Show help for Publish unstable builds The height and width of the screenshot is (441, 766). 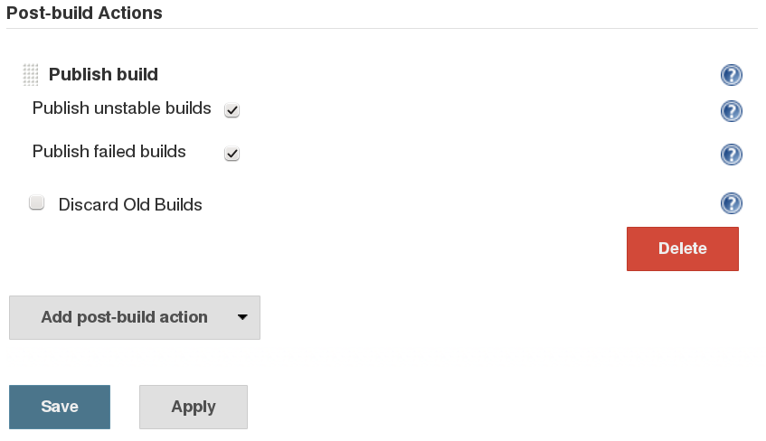(x=732, y=111)
